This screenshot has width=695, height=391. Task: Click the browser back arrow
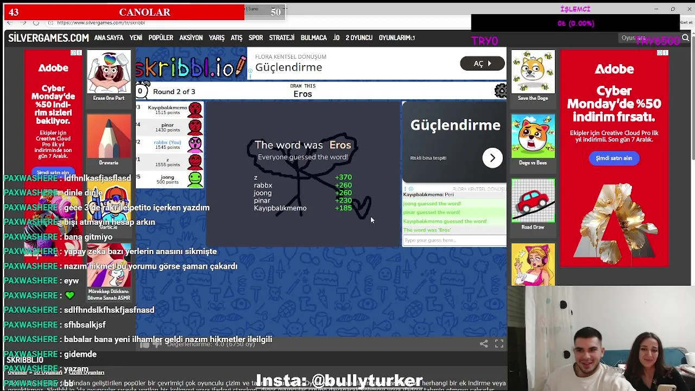[x=10, y=23]
